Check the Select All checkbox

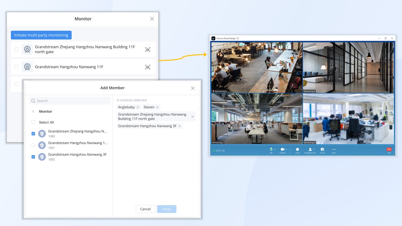[33, 122]
